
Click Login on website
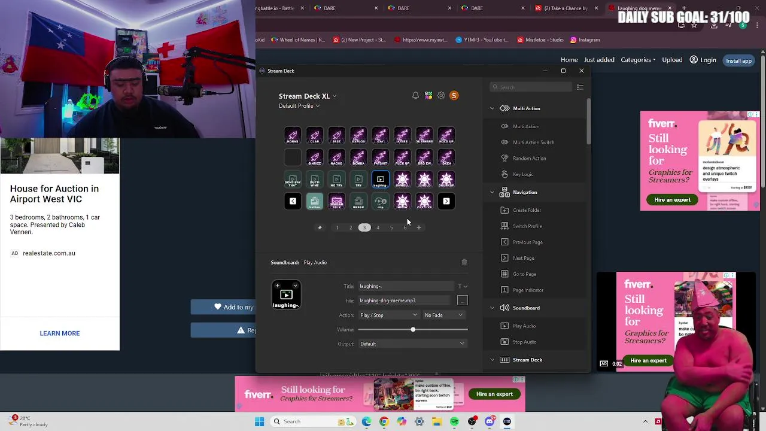coord(703,60)
